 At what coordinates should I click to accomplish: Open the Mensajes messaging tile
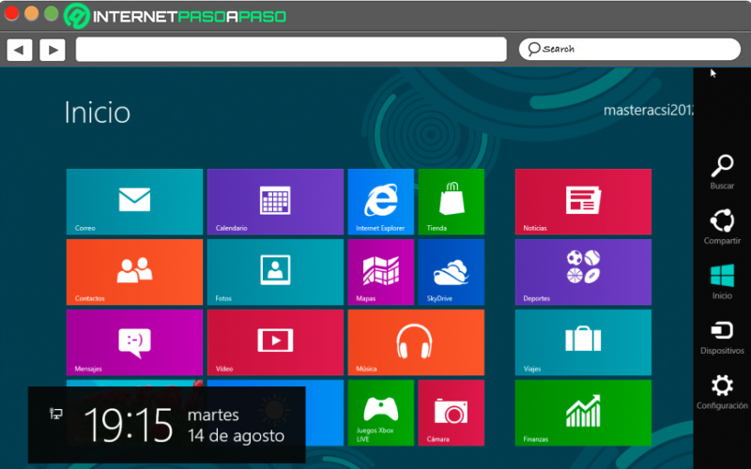click(x=134, y=342)
